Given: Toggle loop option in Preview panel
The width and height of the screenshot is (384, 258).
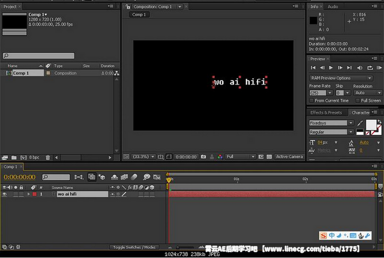Looking at the screenshot, I should (370, 67).
